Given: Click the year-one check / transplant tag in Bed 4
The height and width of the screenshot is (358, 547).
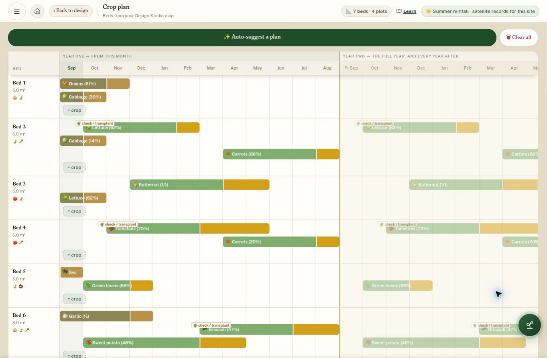Looking at the screenshot, I should (x=118, y=224).
